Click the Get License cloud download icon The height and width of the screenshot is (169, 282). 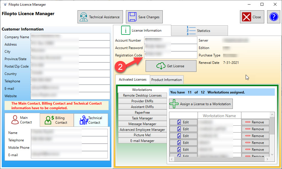(161, 66)
